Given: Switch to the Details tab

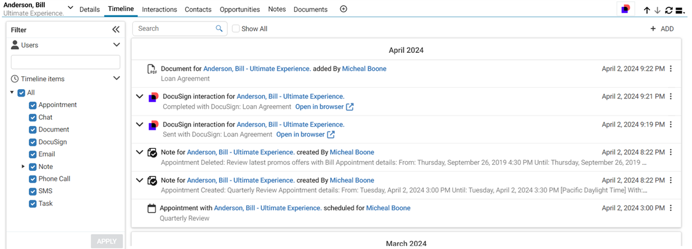Looking at the screenshot, I should point(90,9).
